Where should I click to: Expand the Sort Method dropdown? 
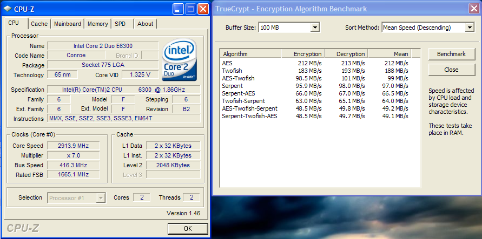click(470, 28)
